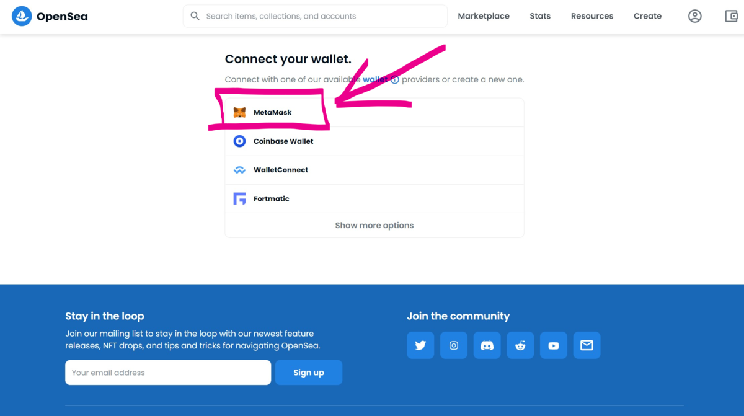The image size is (744, 416).
Task: Open the Reddit community icon
Action: click(x=520, y=345)
